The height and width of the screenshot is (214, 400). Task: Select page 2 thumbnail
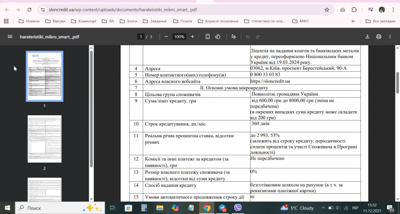(44, 139)
